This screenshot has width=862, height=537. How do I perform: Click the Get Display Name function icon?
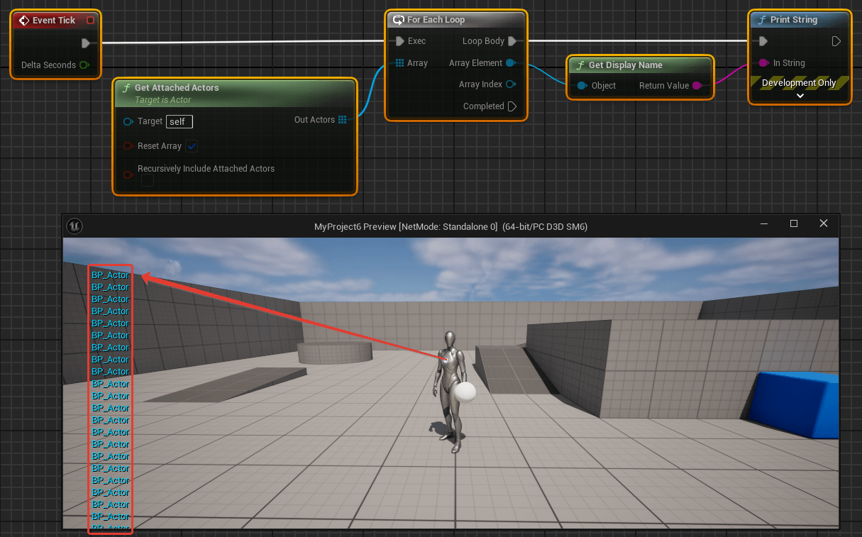coord(580,65)
